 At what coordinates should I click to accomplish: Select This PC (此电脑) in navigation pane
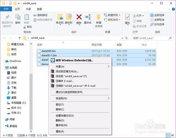(11, 68)
